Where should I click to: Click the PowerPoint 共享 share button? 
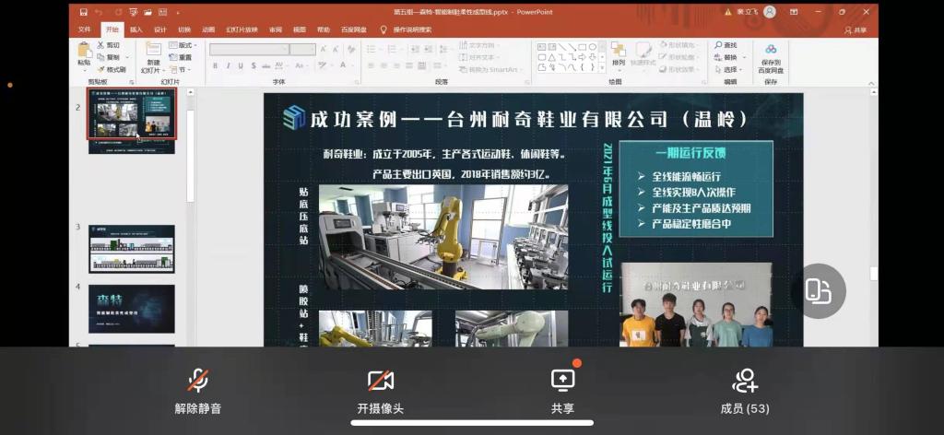(x=855, y=30)
